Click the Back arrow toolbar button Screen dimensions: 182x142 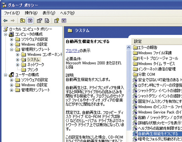[5, 21]
